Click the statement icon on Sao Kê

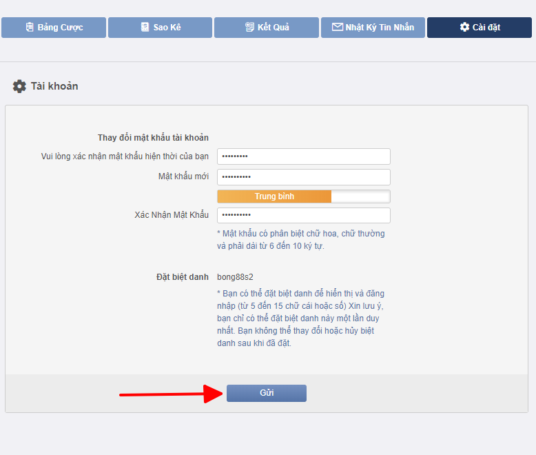[x=145, y=28]
